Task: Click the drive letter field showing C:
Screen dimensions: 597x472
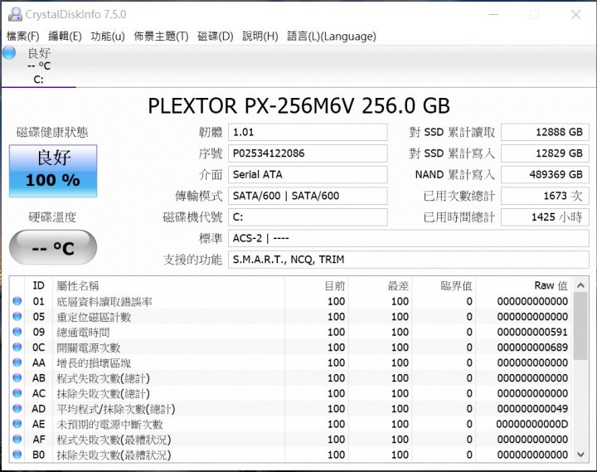Action: click(x=308, y=217)
